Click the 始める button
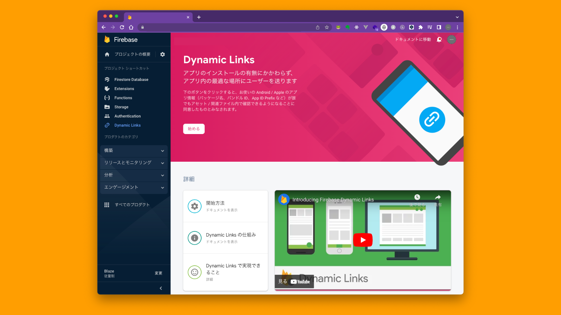The image size is (561, 315). point(194,129)
